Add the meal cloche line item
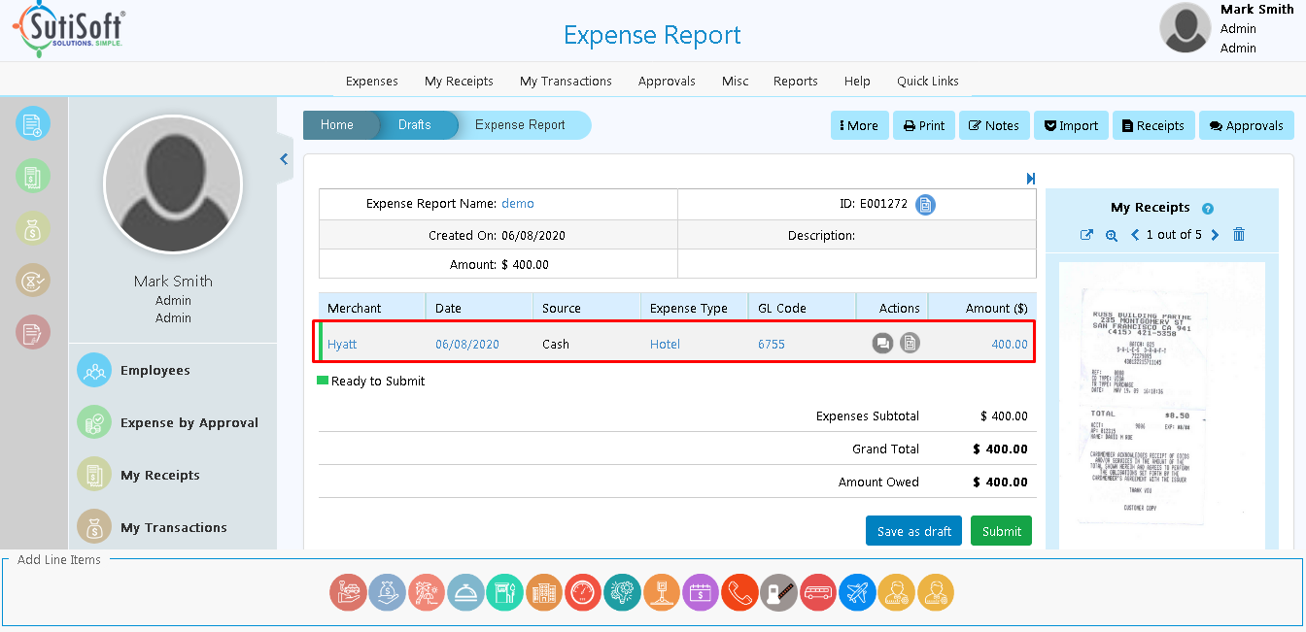Screen dimensions: 1306x632 pos(465,592)
